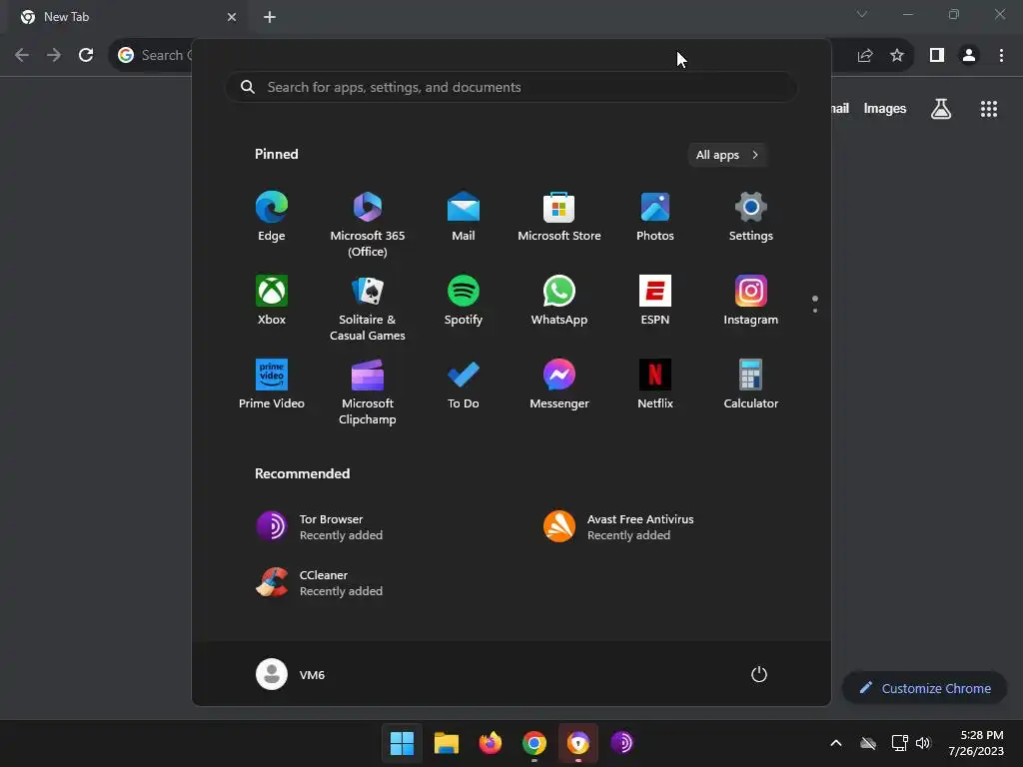Viewport: 1023px width, 767px height.
Task: Click the Windows Start button on taskbar
Action: pyautogui.click(x=402, y=743)
